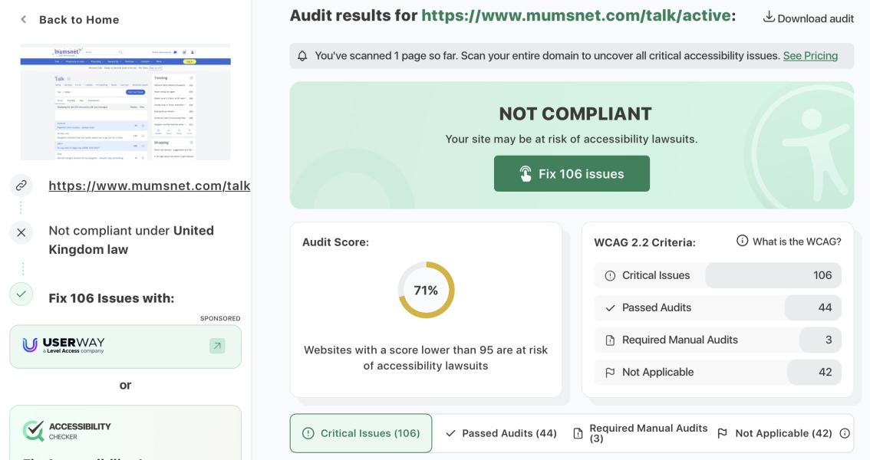Select the chain link icon in sidebar

click(x=21, y=184)
